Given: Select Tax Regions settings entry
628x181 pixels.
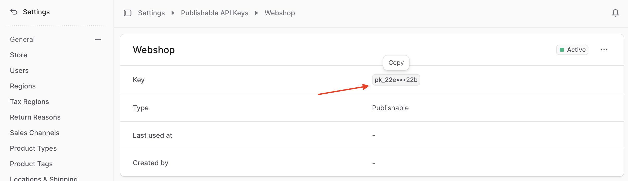Looking at the screenshot, I should [x=29, y=101].
